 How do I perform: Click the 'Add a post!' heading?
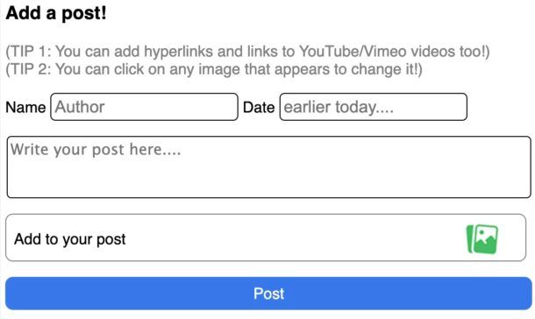[56, 13]
